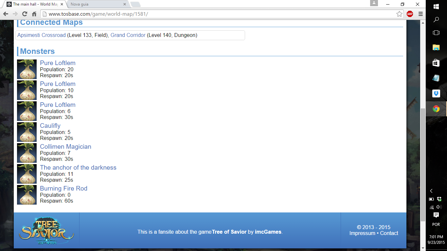Image resolution: width=447 pixels, height=251 pixels.
Task: Open the File Explorer taskbar icon
Action: (436, 47)
